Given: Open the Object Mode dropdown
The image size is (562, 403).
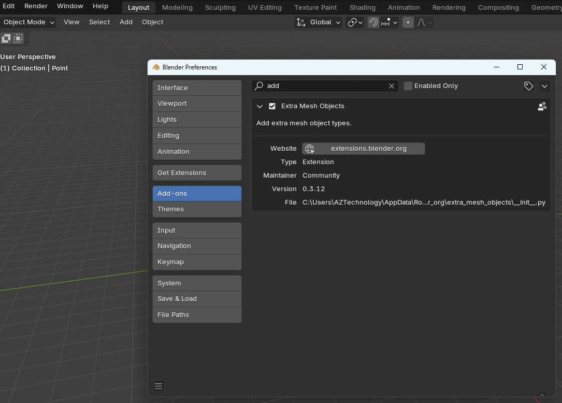Looking at the screenshot, I should [x=28, y=22].
